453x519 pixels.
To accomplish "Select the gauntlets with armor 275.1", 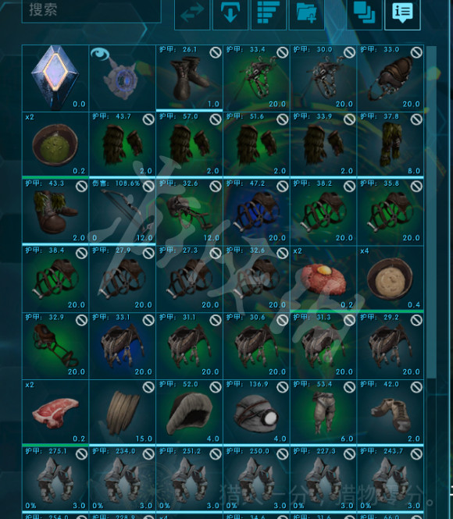I will [x=55, y=479].
